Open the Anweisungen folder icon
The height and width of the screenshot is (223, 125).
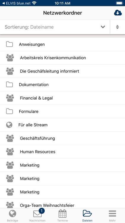tap(9, 44)
